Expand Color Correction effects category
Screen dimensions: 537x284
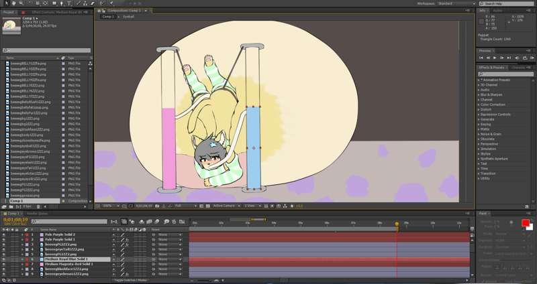[x=479, y=104]
